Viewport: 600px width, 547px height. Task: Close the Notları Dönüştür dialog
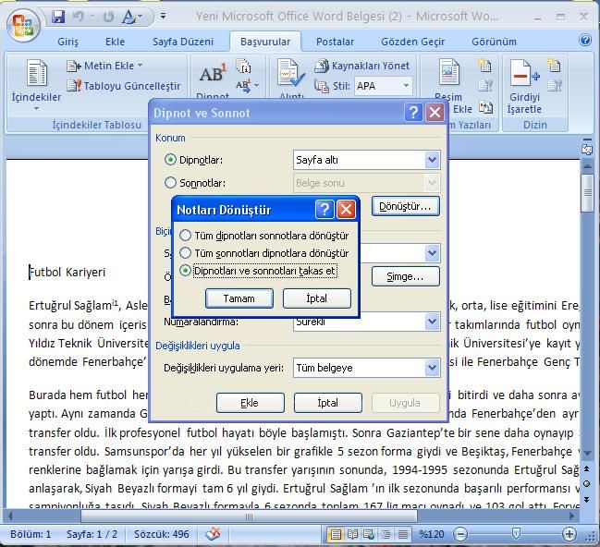pos(346,209)
